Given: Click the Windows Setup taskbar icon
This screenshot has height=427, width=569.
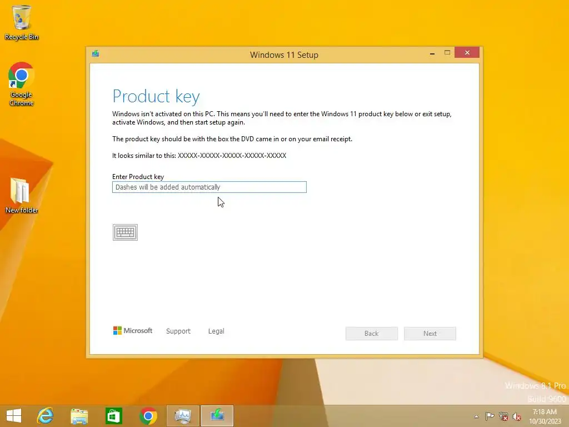Looking at the screenshot, I should [x=217, y=416].
